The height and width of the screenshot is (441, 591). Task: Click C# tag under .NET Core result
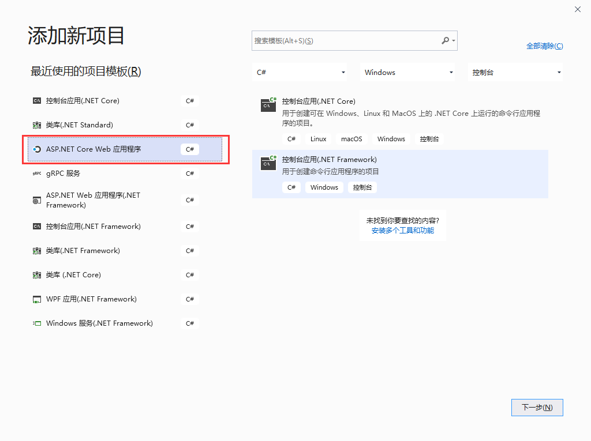(x=291, y=139)
